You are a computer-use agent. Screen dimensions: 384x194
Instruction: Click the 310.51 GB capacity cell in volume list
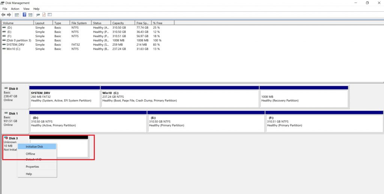pos(119,36)
